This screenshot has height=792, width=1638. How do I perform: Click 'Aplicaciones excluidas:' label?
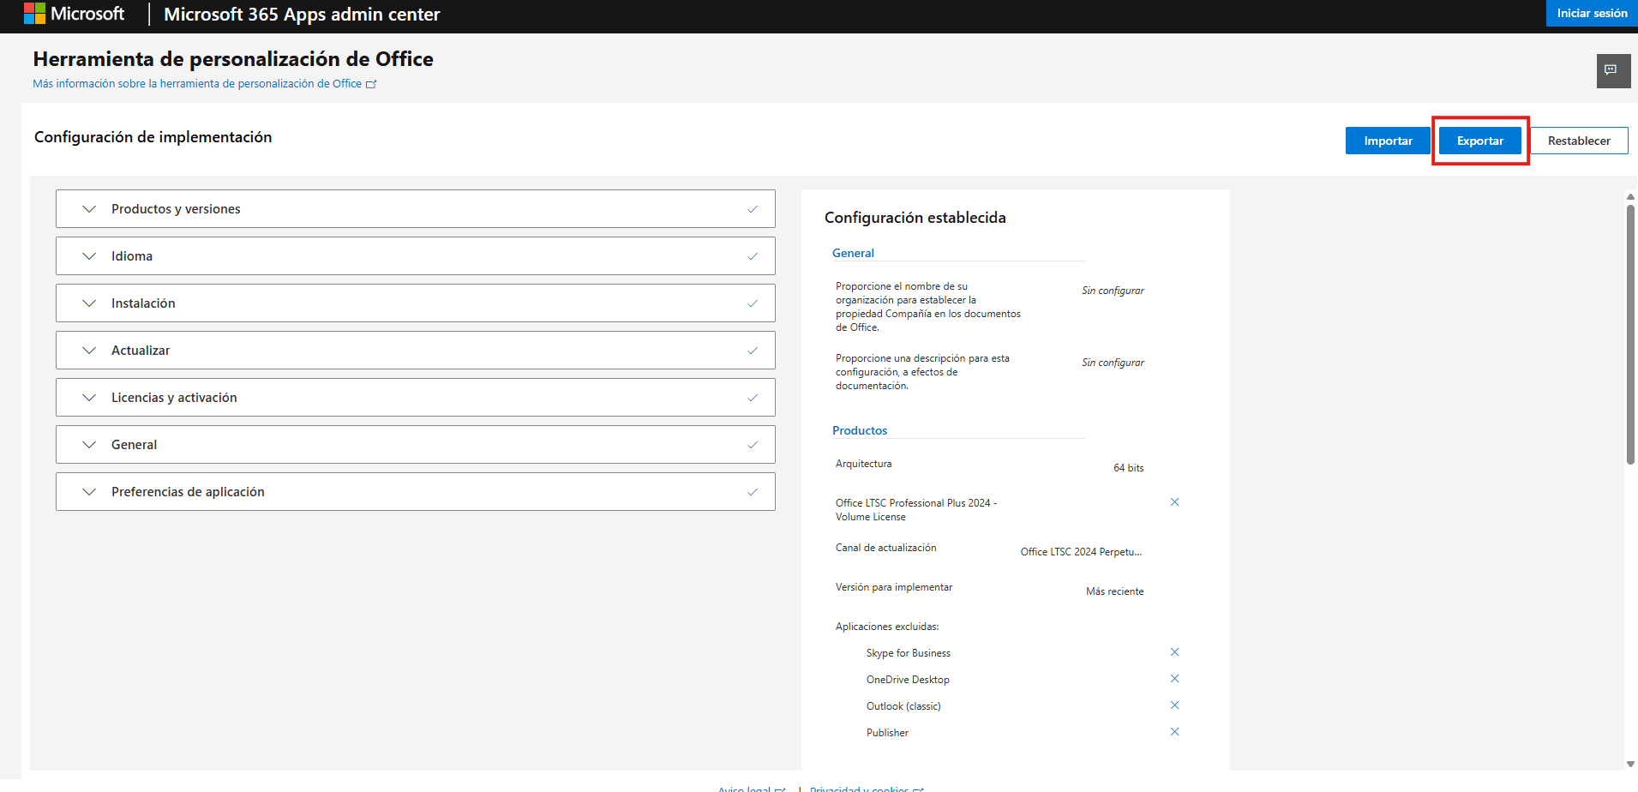pos(887,627)
